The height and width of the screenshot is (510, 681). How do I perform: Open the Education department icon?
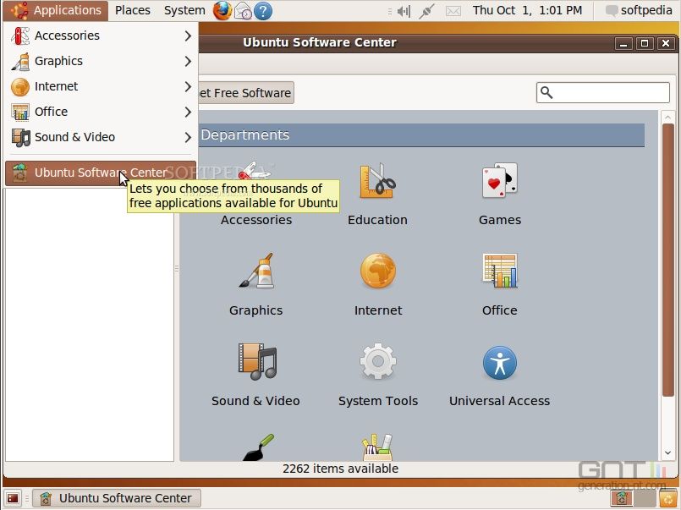tap(377, 180)
